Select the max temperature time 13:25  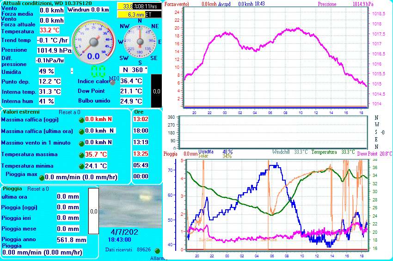point(141,153)
